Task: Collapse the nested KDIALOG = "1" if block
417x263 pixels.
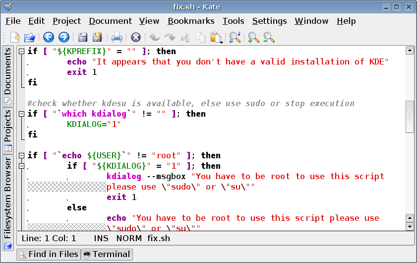Action: click(x=21, y=166)
